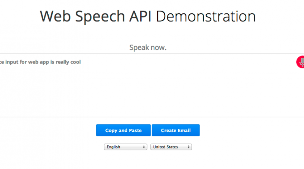Click the red microphone icon
The width and height of the screenshot is (304, 169).
[x=301, y=62]
